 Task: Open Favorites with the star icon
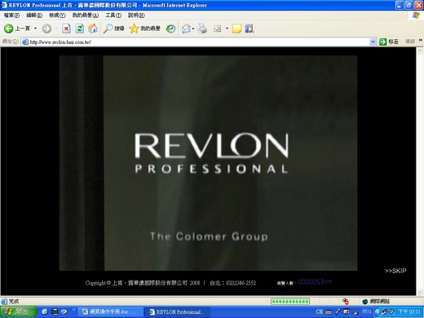[x=144, y=29]
